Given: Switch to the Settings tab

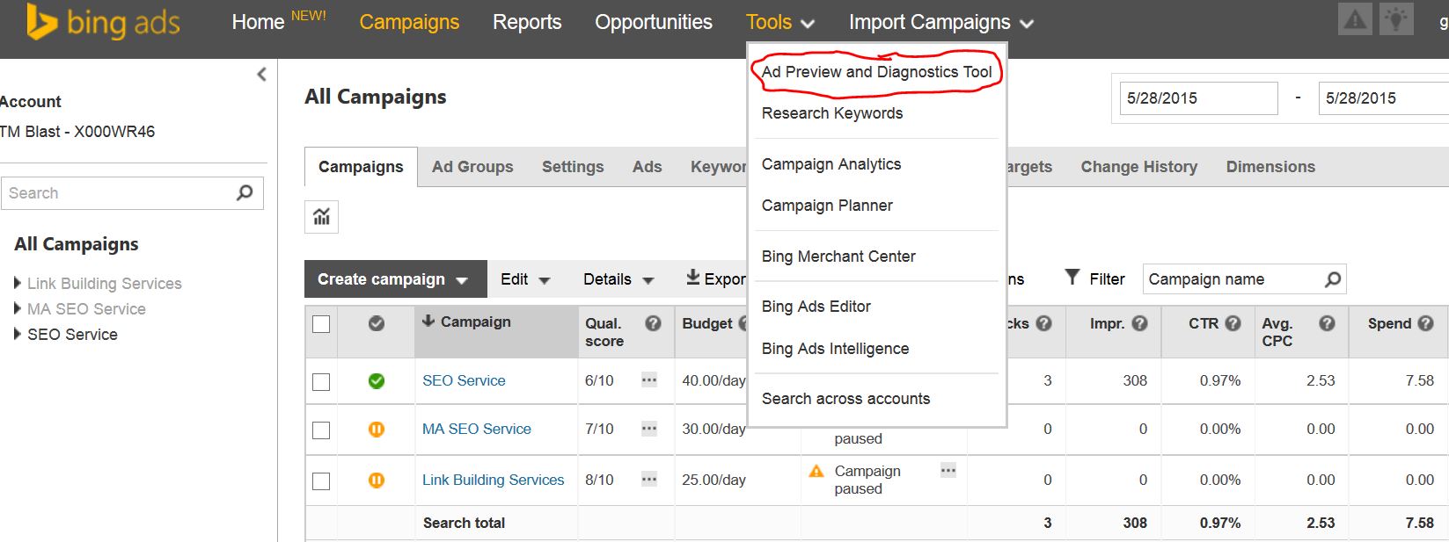Looking at the screenshot, I should tap(573, 167).
